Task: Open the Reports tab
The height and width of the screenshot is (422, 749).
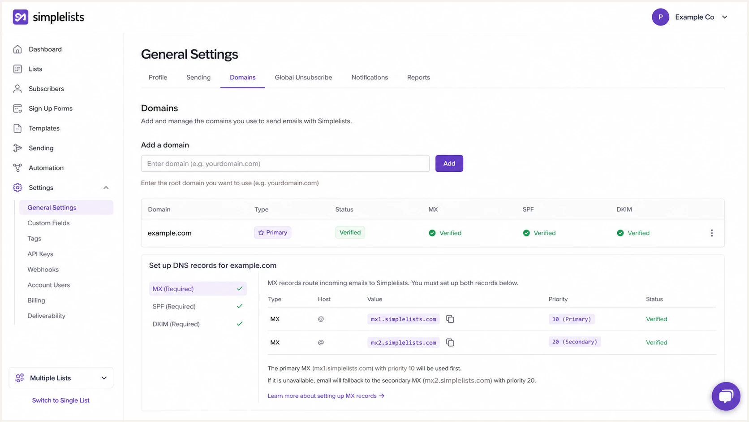Action: point(418,78)
